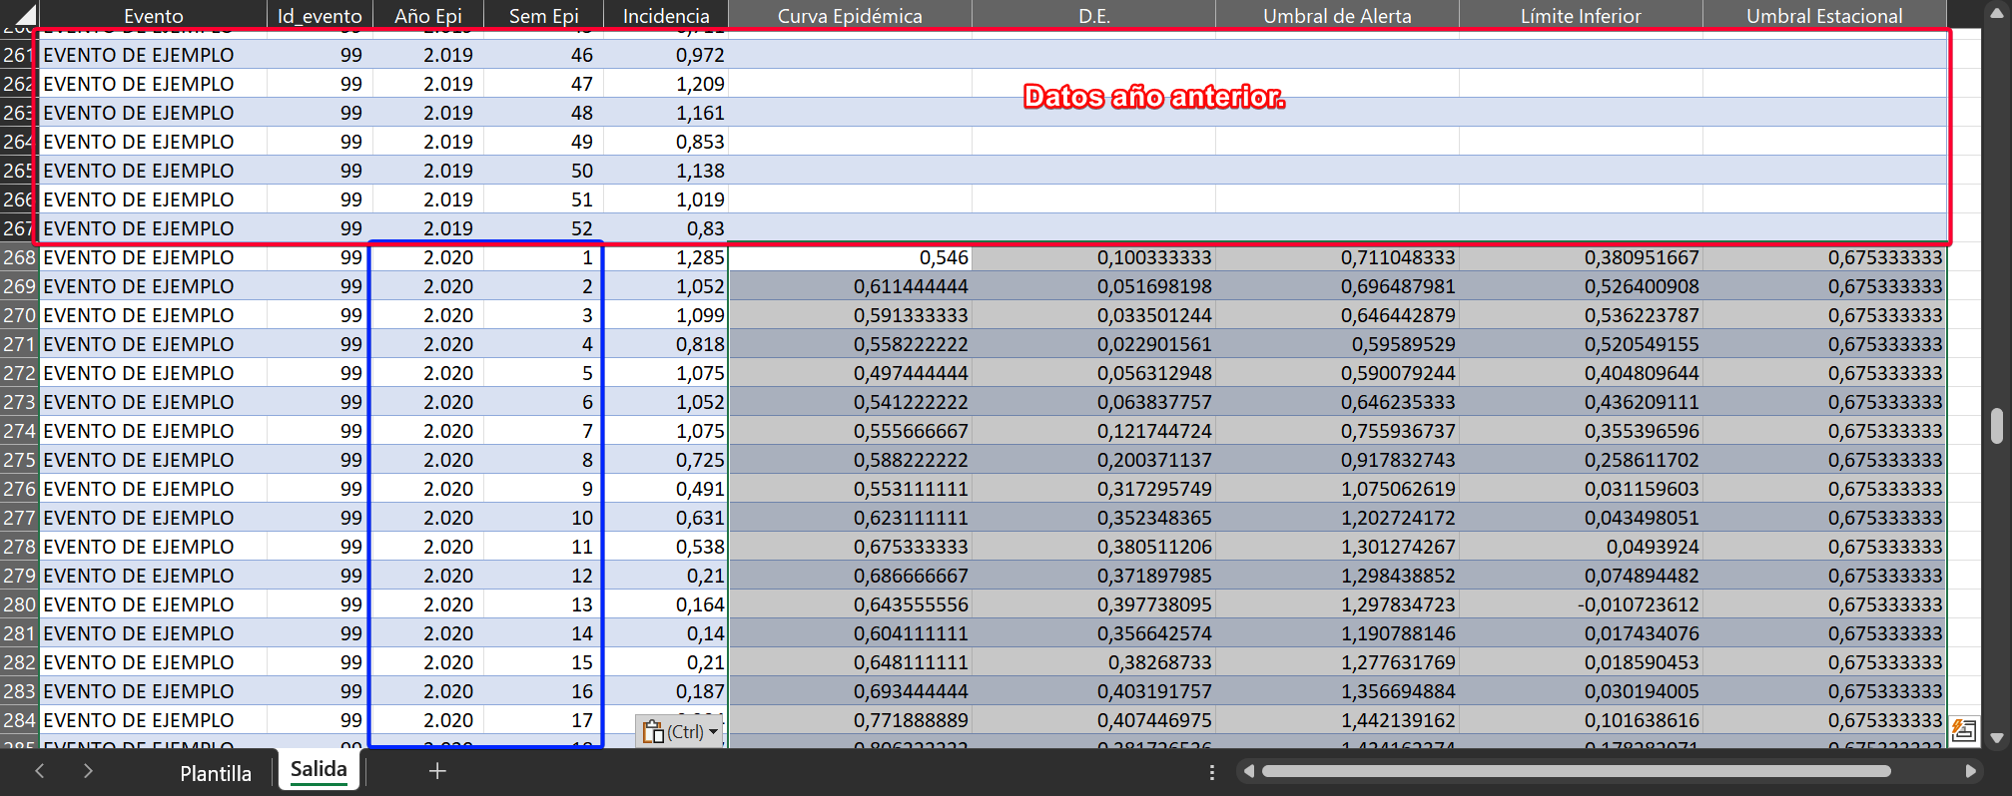Click horizontal scrollbar right arrow
The image size is (2012, 796).
tap(1970, 771)
